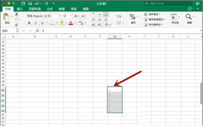Click the Editing (编辑) magnifier icon
This screenshot has height=126, width=203.
(189, 17)
